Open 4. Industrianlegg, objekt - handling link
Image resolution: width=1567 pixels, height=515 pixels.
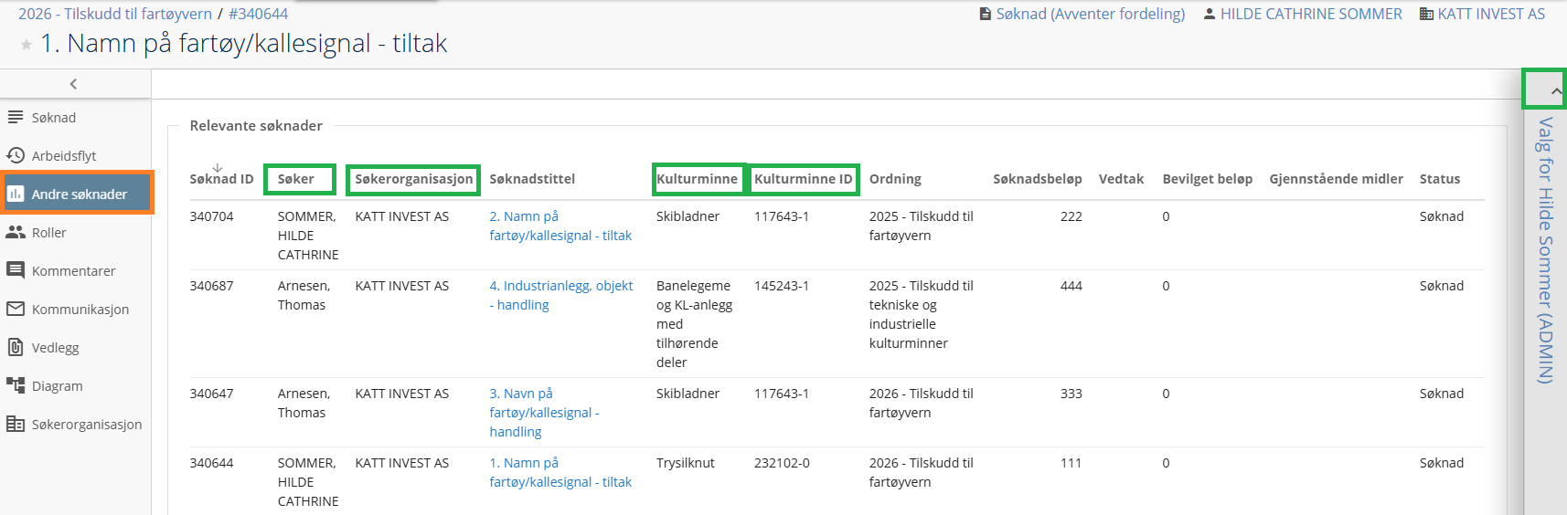pyautogui.click(x=560, y=295)
